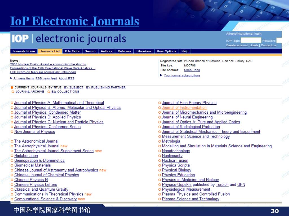Open the Physica Scripta link
This screenshot has width=289, height=216.
pyautogui.click(x=176, y=165)
